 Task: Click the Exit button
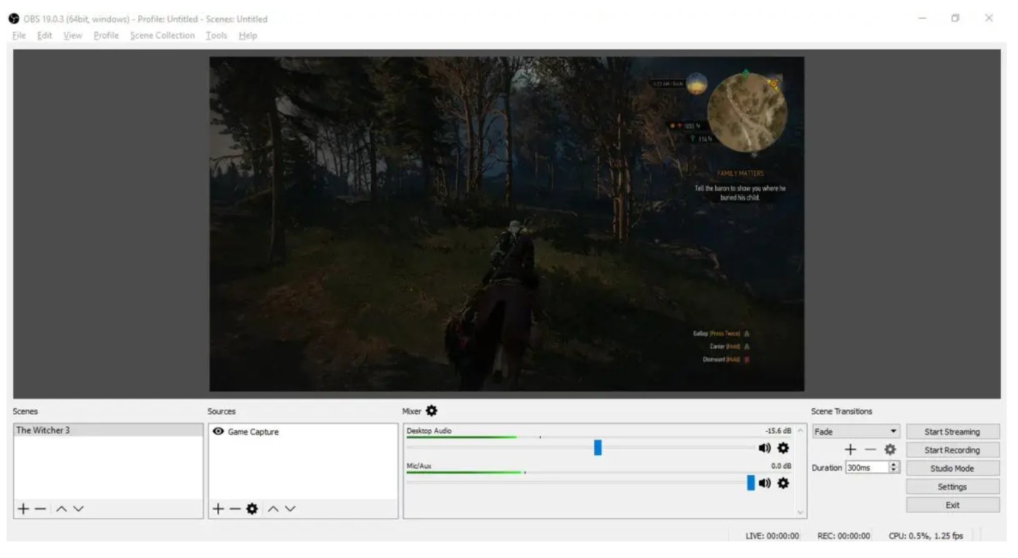(x=953, y=506)
